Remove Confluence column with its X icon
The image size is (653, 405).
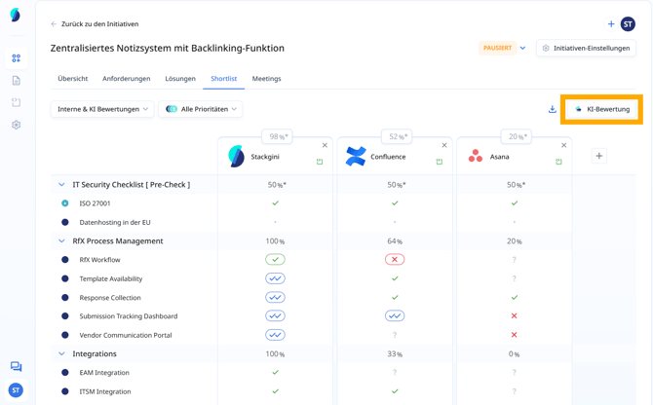point(444,146)
